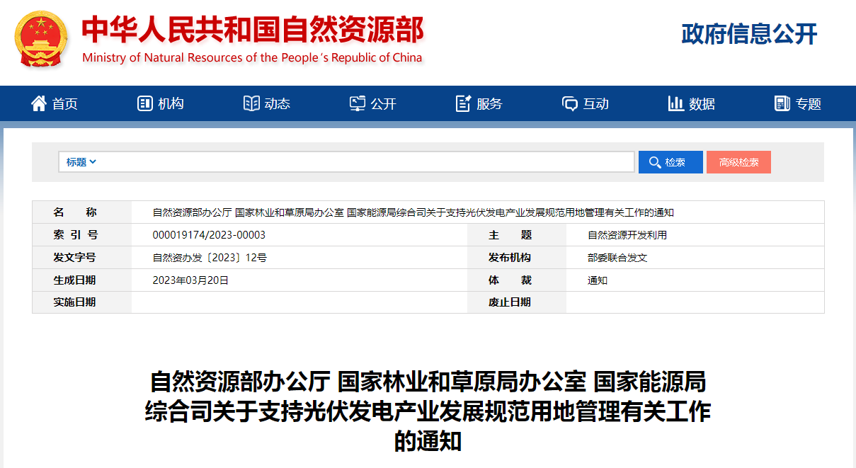Click the 实施日期 row label
The height and width of the screenshot is (468, 856).
[x=74, y=302]
